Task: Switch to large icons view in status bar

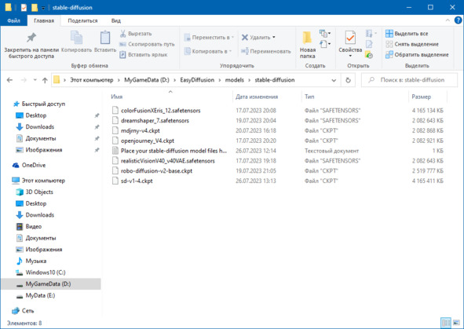Action: (456, 323)
